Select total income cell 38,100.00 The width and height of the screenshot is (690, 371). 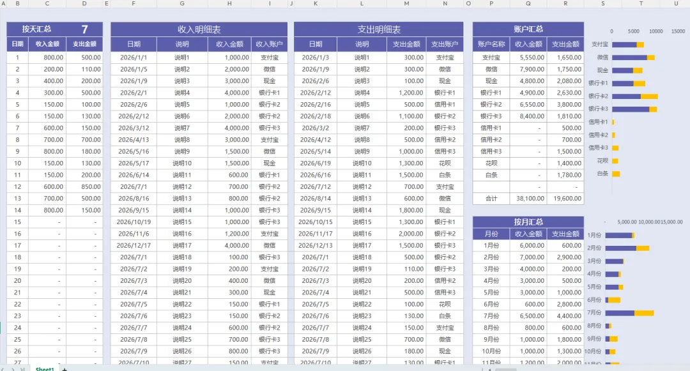click(x=528, y=198)
